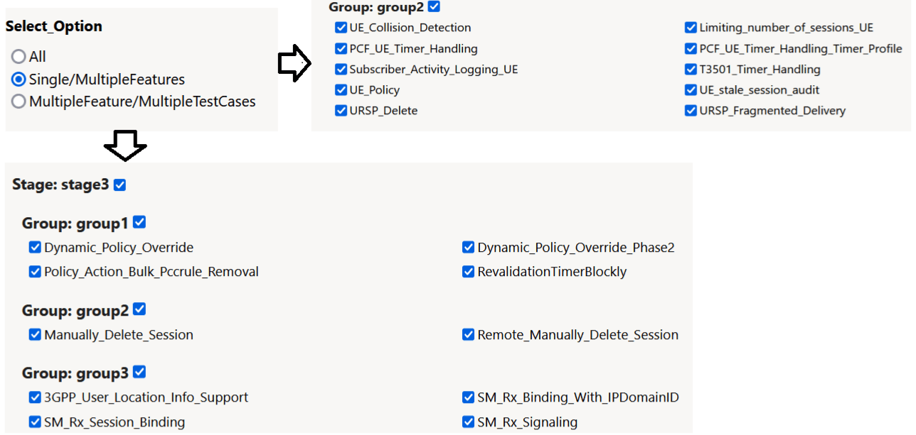
Task: Select Single/MultipleFeatures radio option
Action: [18, 79]
